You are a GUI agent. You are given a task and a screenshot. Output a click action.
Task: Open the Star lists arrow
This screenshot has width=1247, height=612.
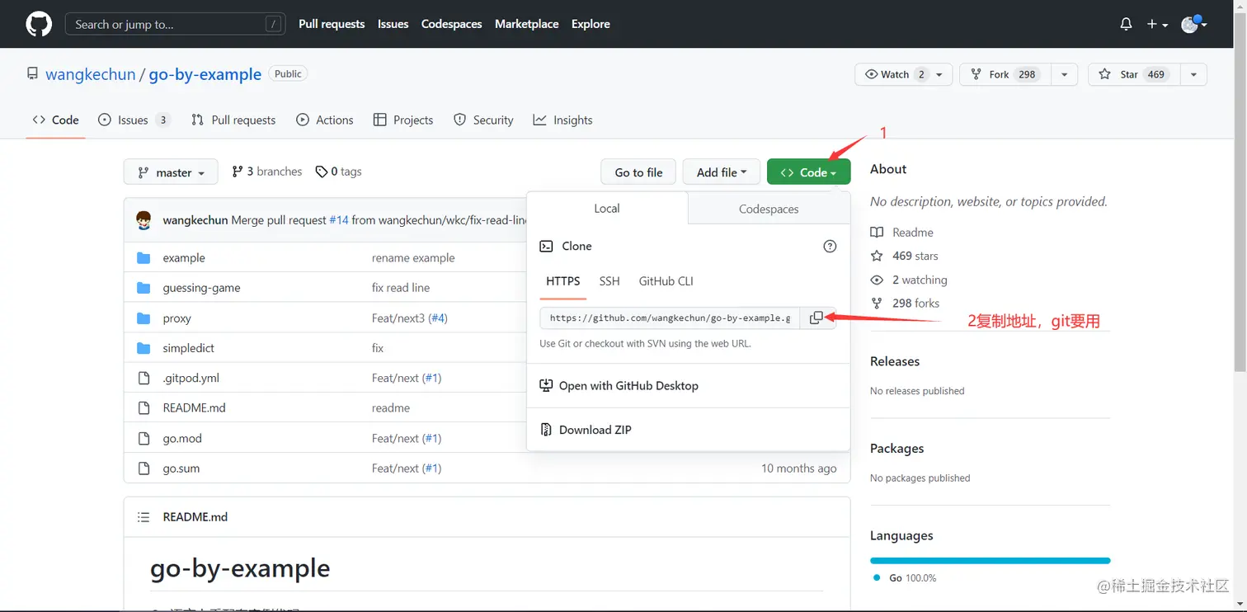(1193, 74)
